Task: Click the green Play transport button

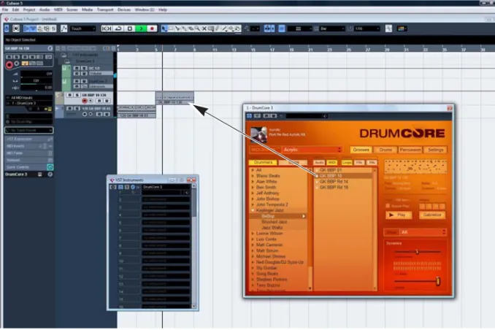Action: (141, 28)
